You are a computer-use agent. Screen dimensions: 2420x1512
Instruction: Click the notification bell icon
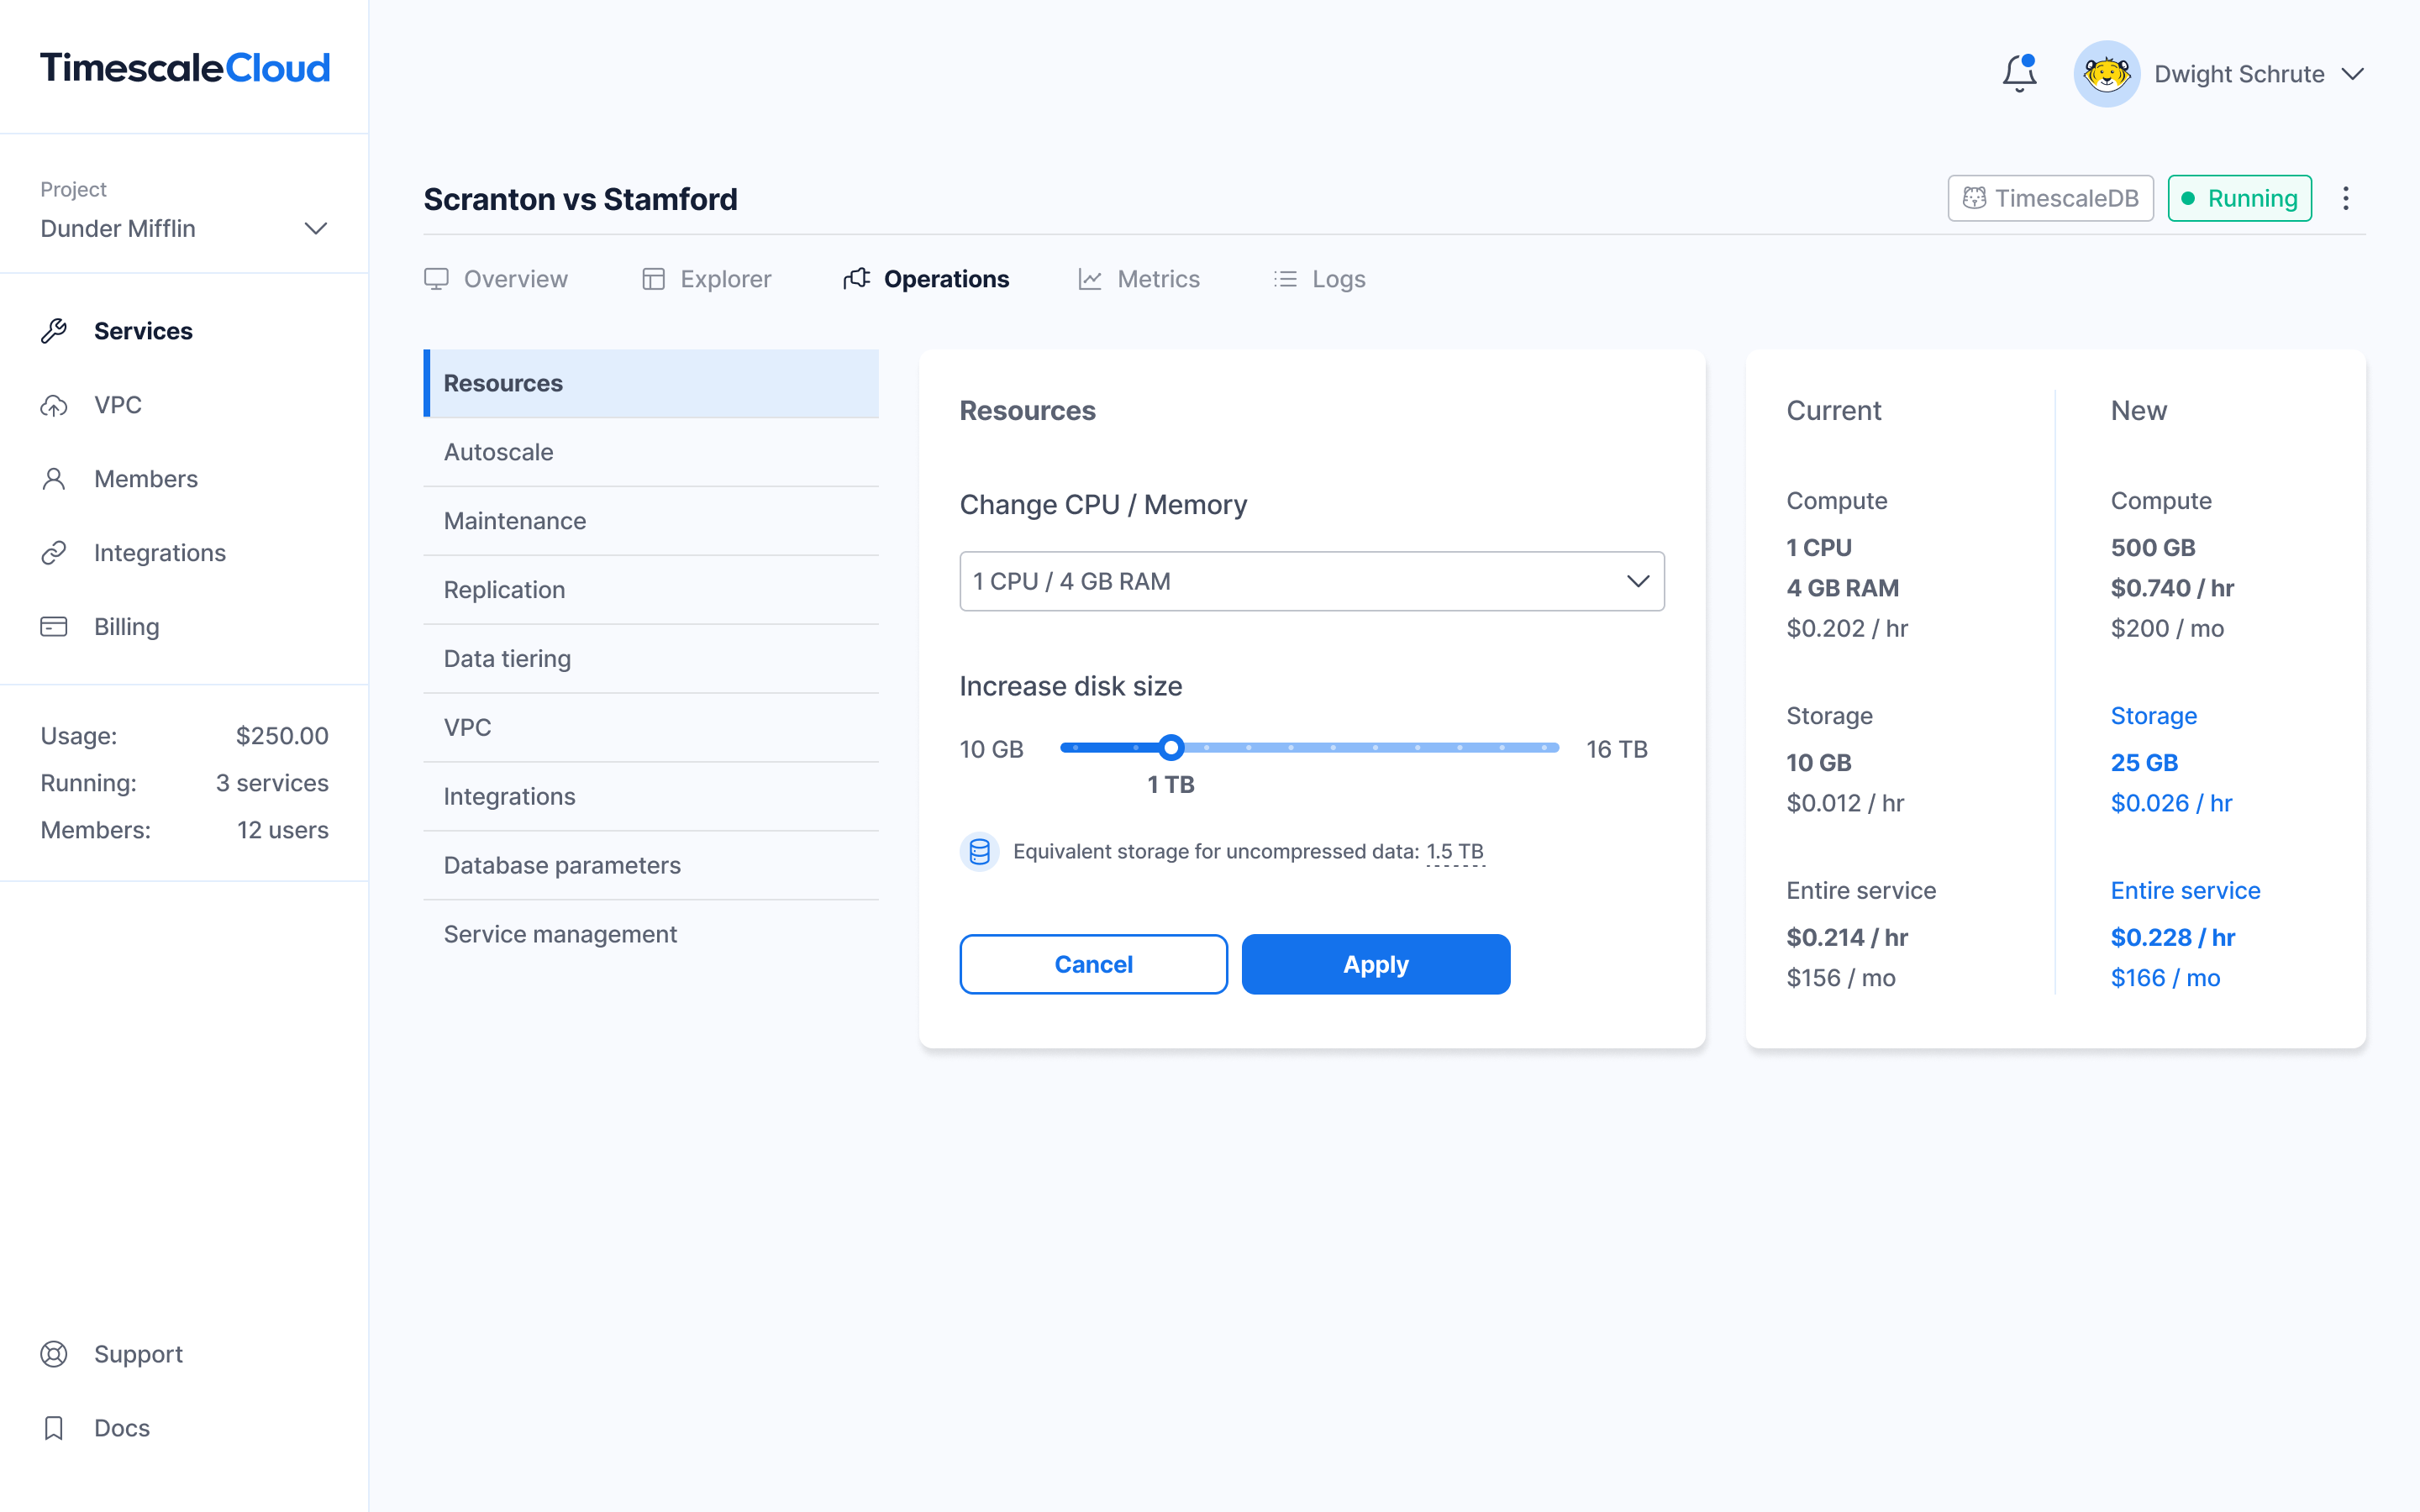(x=2019, y=73)
